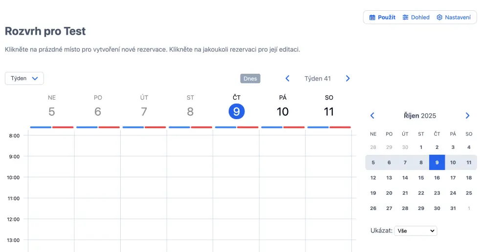
Task: Select October 15 in mini calendar
Action: pyautogui.click(x=421, y=178)
